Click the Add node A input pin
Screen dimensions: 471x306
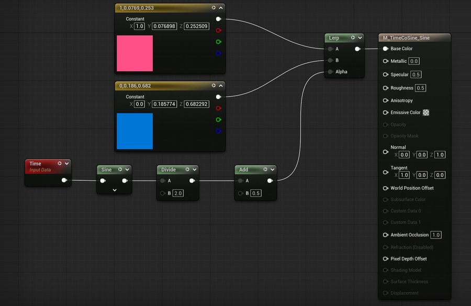point(240,180)
